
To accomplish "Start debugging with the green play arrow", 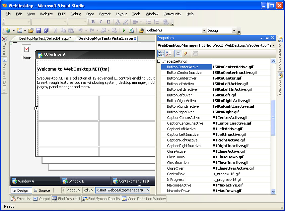I will point(124,30).
